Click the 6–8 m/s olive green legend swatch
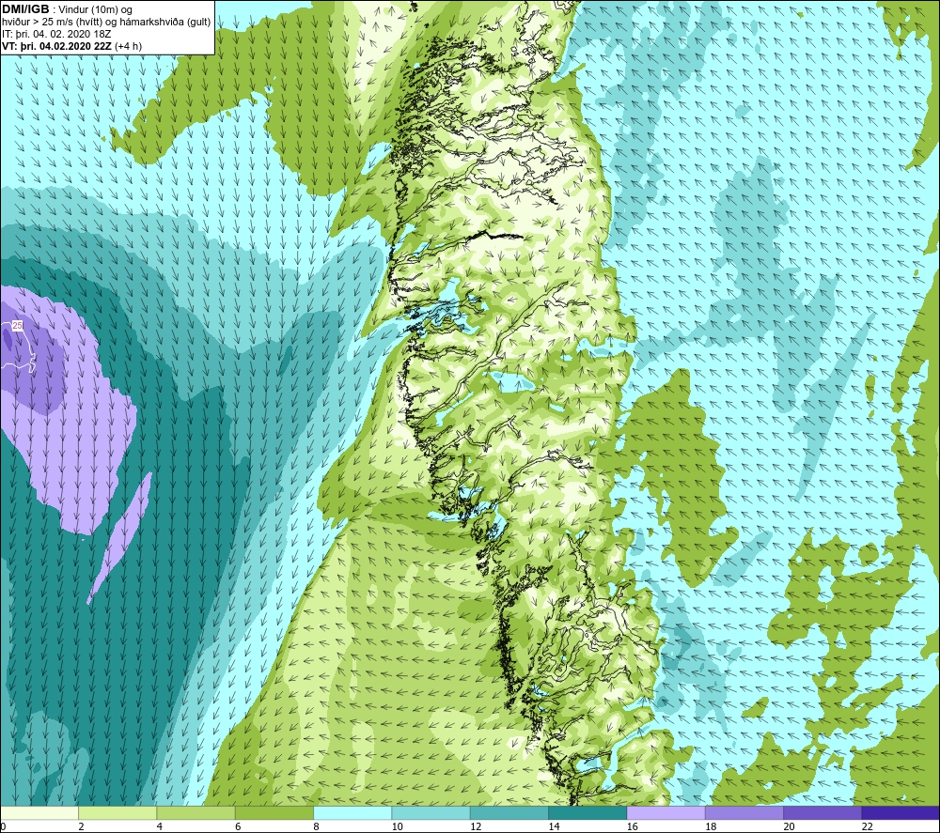The image size is (940, 833). click(x=274, y=812)
